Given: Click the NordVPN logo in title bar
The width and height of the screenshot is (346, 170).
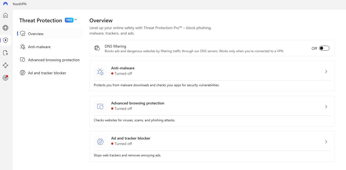Looking at the screenshot, I should tap(5, 4).
